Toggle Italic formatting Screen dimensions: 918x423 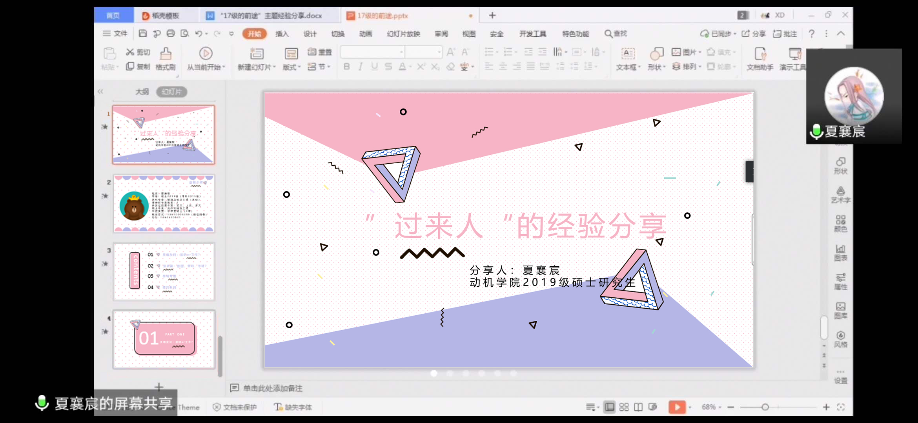360,67
